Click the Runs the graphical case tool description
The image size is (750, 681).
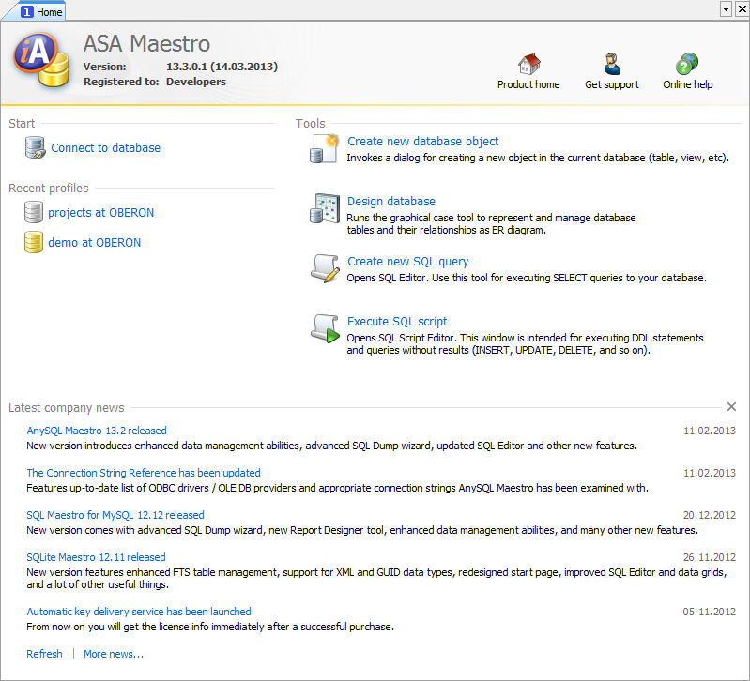point(491,223)
